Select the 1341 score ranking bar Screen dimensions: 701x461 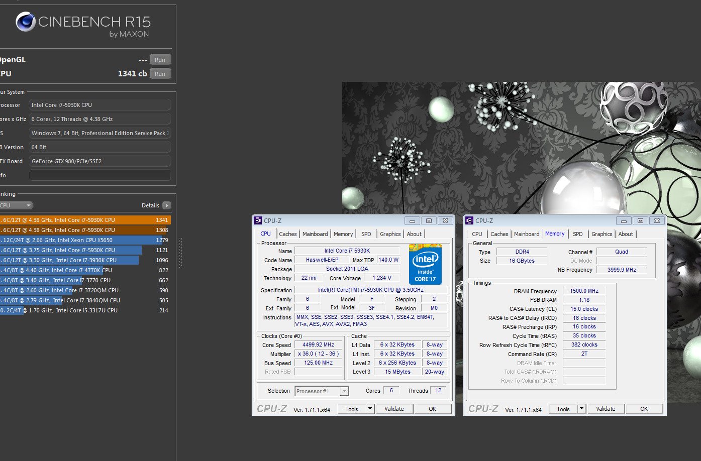tap(85, 220)
